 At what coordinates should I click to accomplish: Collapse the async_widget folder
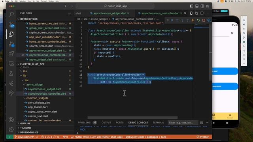click(x=35, y=84)
